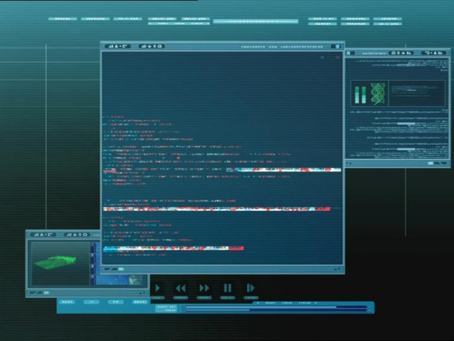Viewport: 454px width, 341px height.
Task: Click the wide light bar in the top toolbar
Action: point(257,21)
